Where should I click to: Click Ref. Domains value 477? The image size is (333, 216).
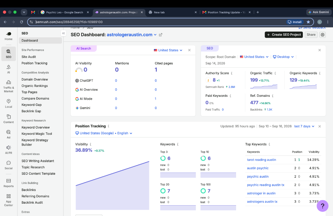[254, 103]
